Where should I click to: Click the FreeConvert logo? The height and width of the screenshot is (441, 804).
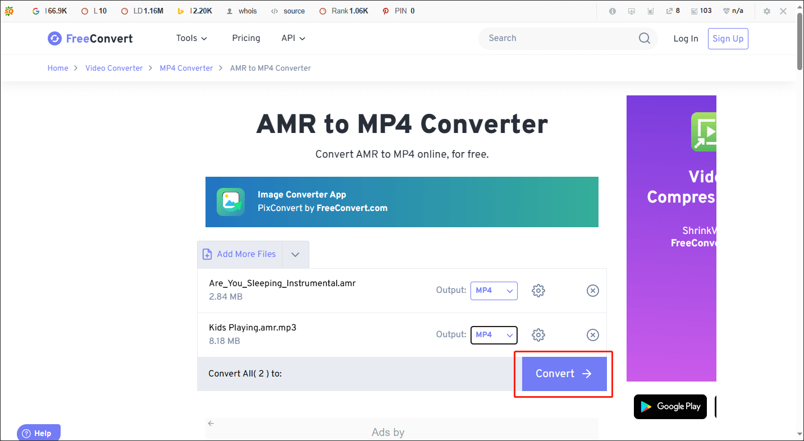(90, 38)
